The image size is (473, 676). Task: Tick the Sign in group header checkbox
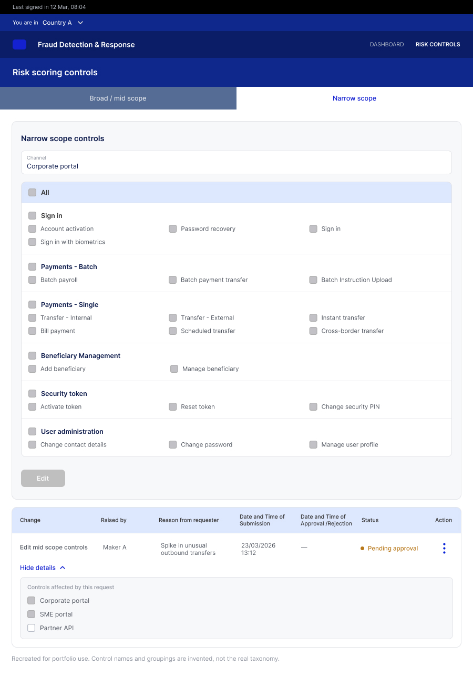[33, 216]
